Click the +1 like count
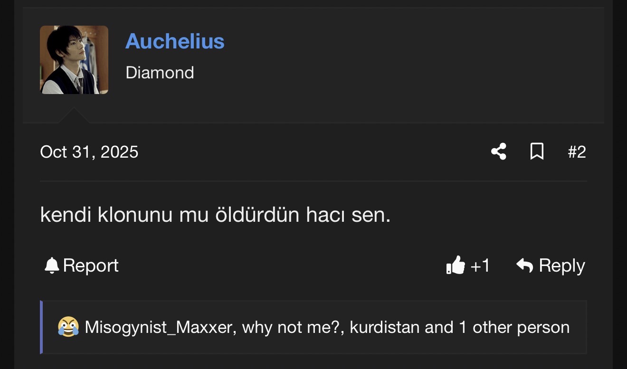The width and height of the screenshot is (627, 369). 480,265
